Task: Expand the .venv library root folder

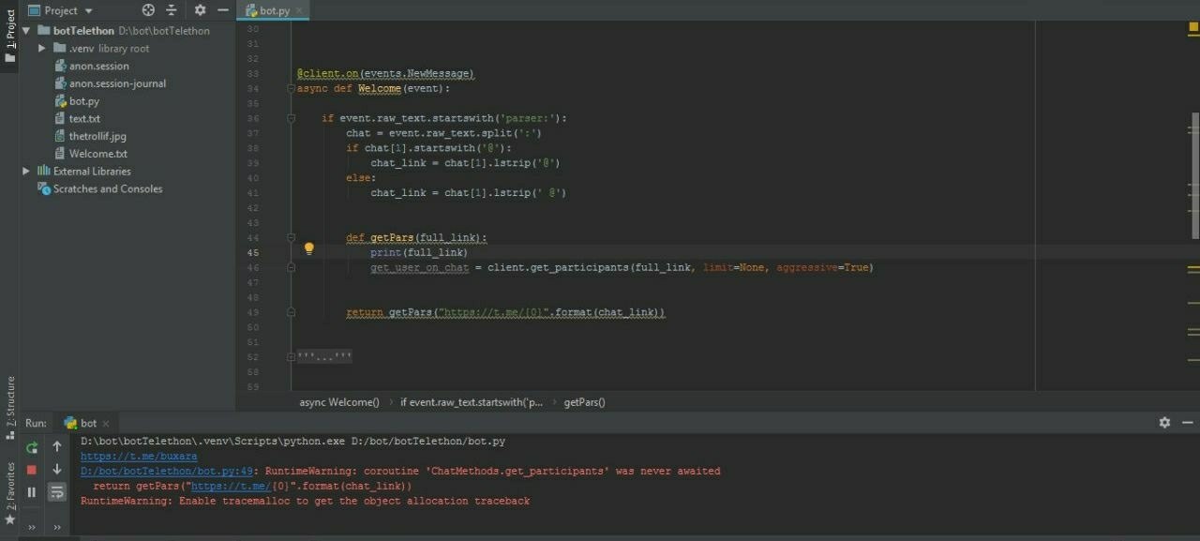Action: [x=42, y=48]
